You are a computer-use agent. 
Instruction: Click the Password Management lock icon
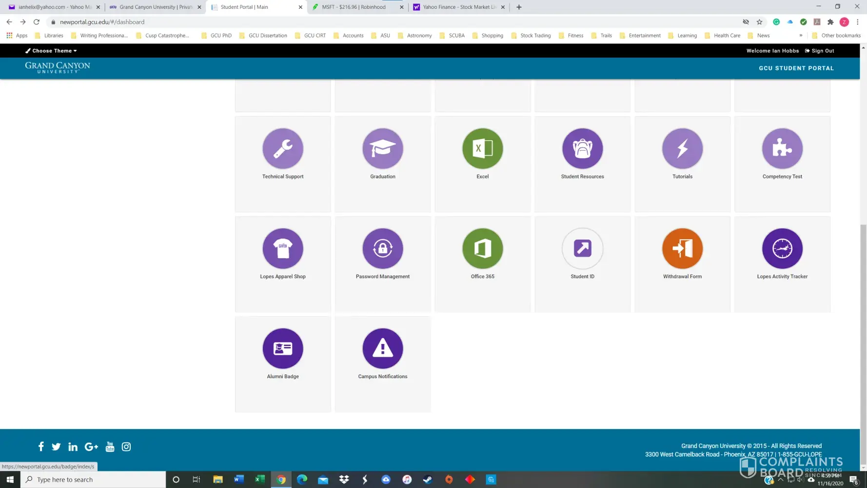click(x=383, y=248)
